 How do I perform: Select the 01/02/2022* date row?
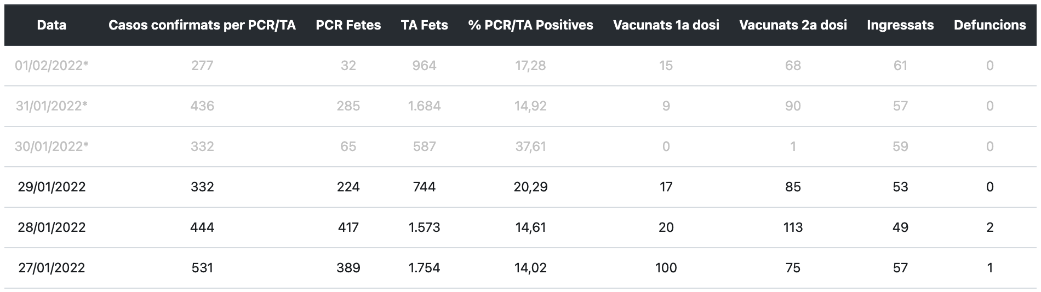click(x=52, y=66)
